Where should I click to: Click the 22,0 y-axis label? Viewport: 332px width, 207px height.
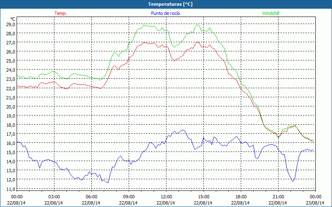(11, 88)
